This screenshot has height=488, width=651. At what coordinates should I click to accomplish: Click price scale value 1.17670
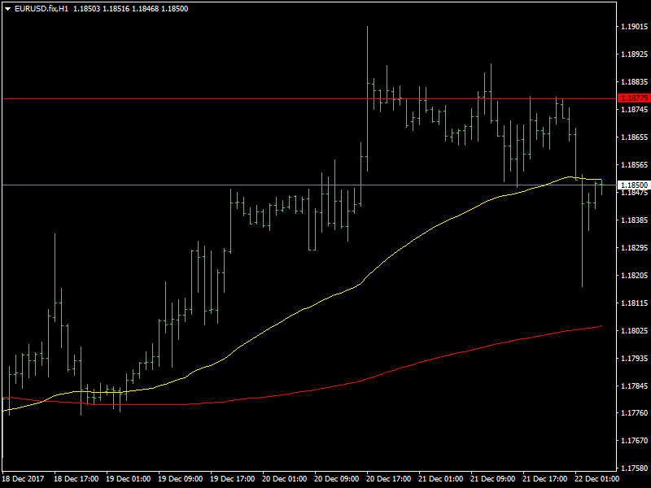point(634,441)
